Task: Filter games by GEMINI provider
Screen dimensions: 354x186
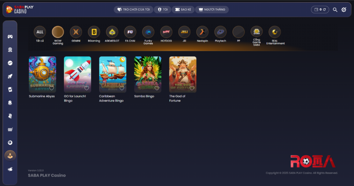Action: tap(76, 32)
